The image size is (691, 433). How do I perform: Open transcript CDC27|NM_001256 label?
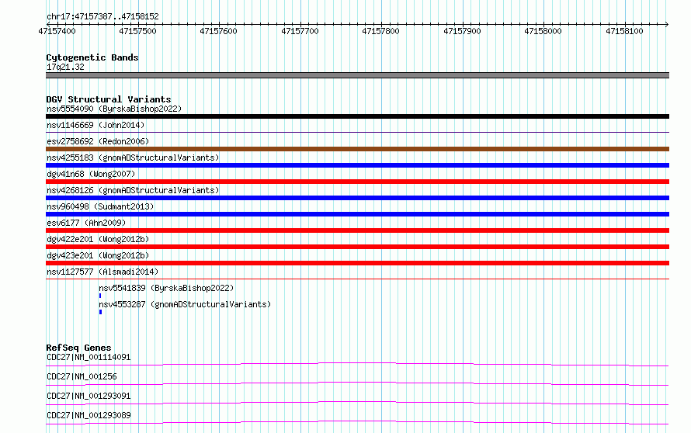coord(82,376)
